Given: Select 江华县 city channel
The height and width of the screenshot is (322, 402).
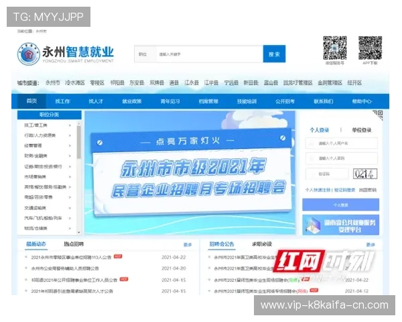Looking at the screenshot, I should 211,83.
